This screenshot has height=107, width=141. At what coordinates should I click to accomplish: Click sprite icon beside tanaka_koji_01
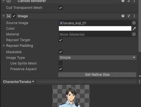pyautogui.click(x=61, y=23)
